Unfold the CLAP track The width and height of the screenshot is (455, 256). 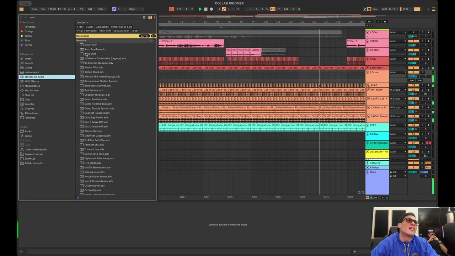point(369,85)
